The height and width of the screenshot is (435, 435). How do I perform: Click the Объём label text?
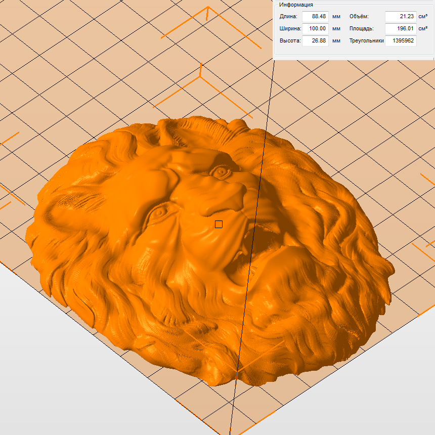coord(359,17)
